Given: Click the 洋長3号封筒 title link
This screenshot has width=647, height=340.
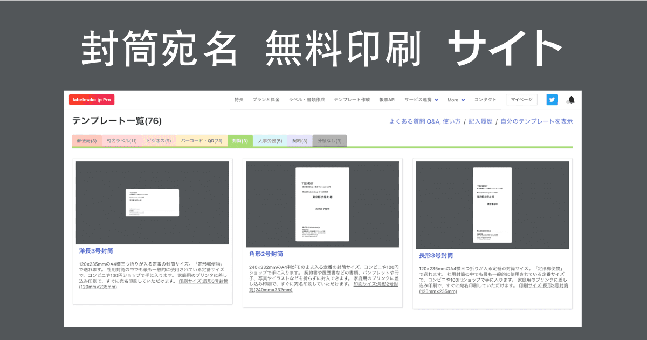Looking at the screenshot, I should tap(96, 251).
